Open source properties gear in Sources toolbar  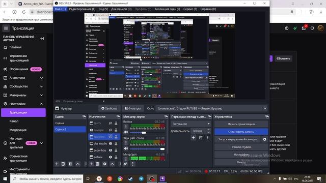[104, 164]
